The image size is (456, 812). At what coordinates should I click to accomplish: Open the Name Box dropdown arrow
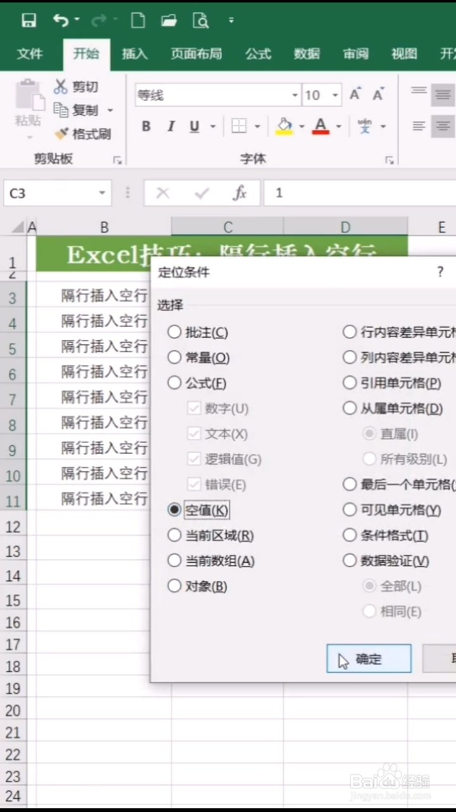tap(101, 193)
